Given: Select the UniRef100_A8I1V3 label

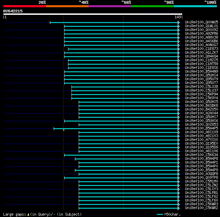Looking at the screenshot, I should click(201, 136).
